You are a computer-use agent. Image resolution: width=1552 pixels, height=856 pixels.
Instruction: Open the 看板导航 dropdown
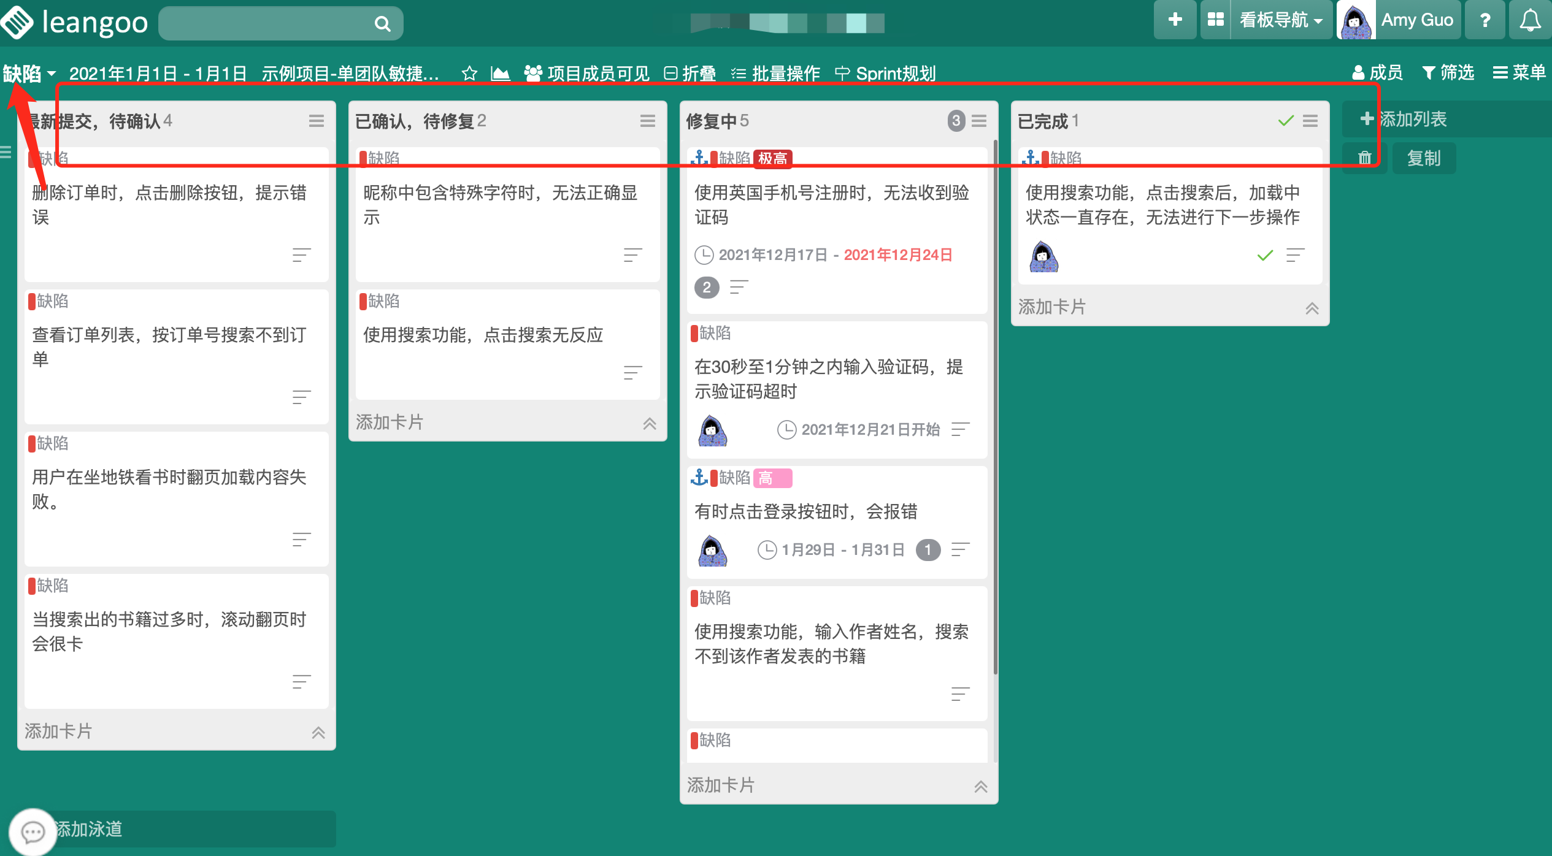click(1281, 20)
